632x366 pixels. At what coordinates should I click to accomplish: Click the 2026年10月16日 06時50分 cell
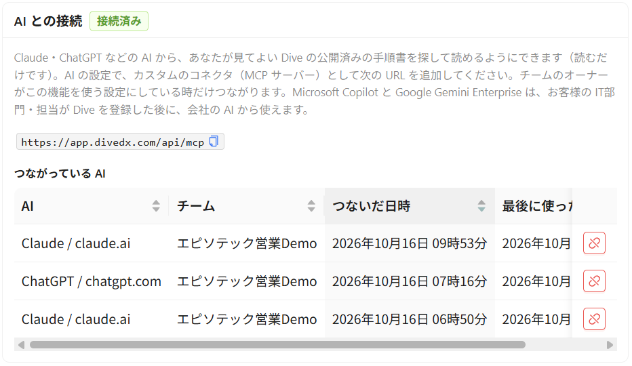[x=410, y=319]
